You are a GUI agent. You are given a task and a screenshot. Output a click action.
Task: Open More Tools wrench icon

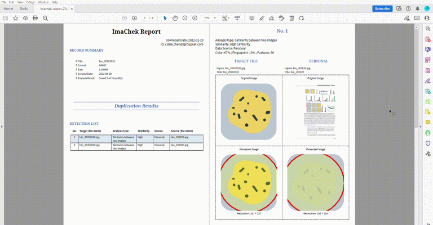tap(428, 154)
